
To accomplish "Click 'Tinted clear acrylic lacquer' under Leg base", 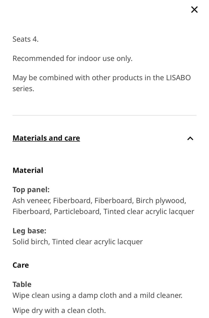I will (97, 242).
